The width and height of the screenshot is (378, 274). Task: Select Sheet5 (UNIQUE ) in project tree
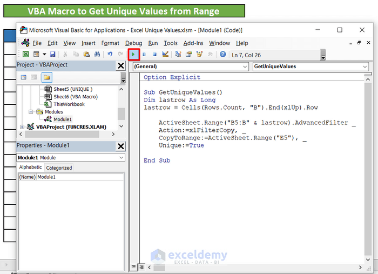[x=73, y=89]
